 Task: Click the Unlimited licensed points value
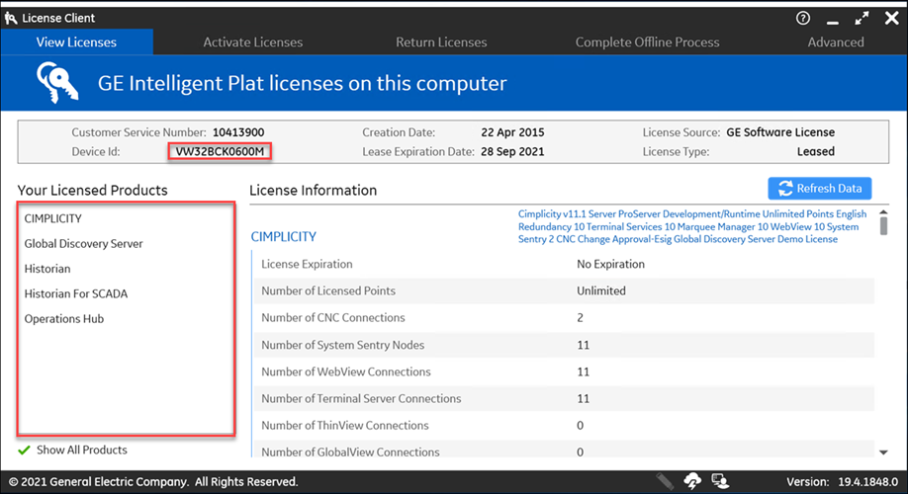tap(601, 290)
